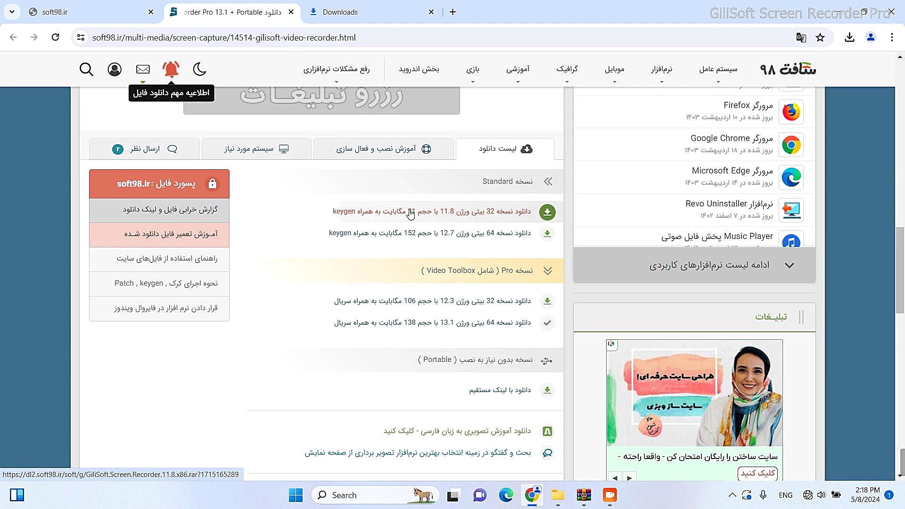
Task: Open the بخش اندروید menu item
Action: tap(419, 69)
